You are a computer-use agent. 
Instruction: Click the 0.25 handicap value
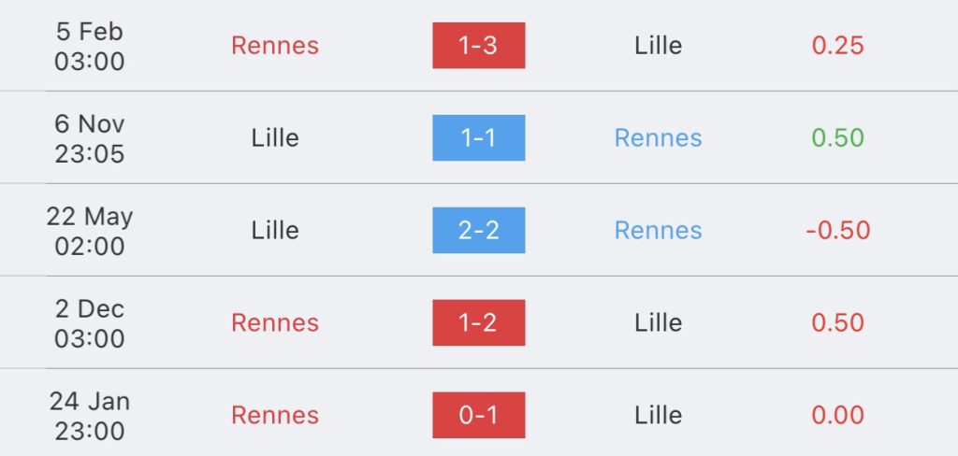point(837,46)
